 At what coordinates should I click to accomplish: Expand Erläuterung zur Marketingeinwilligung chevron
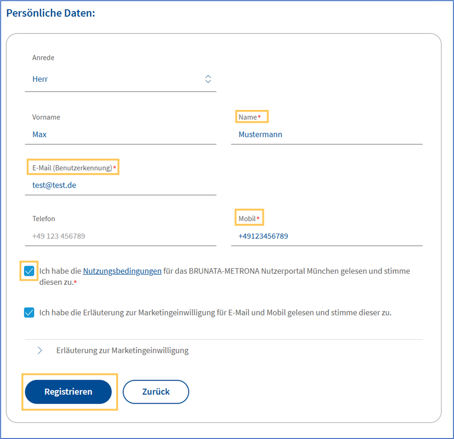pos(40,350)
